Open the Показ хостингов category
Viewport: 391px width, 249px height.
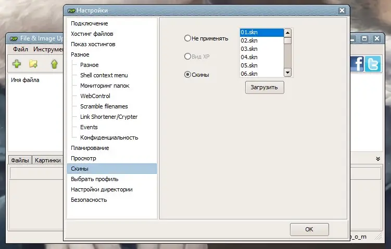(93, 44)
